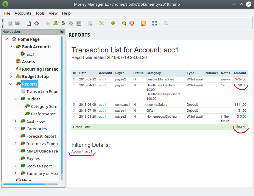The height and width of the screenshot is (196, 254).
Task: Open the acc1 link in the Account column
Action: pos(103,79)
